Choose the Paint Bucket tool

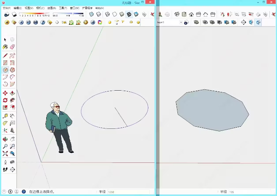[x=5, y=47]
